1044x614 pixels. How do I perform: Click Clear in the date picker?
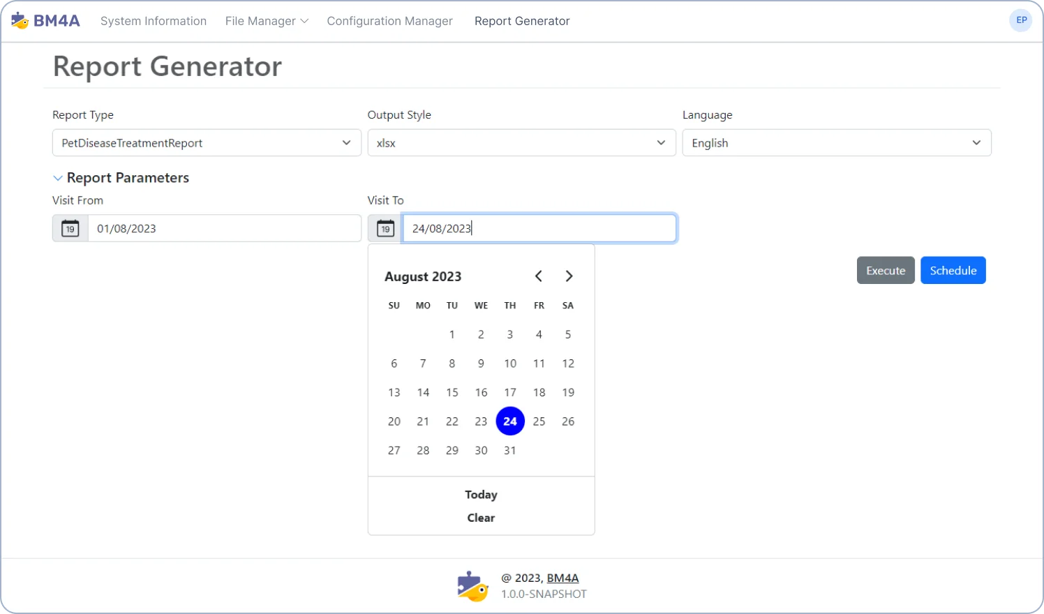click(481, 518)
